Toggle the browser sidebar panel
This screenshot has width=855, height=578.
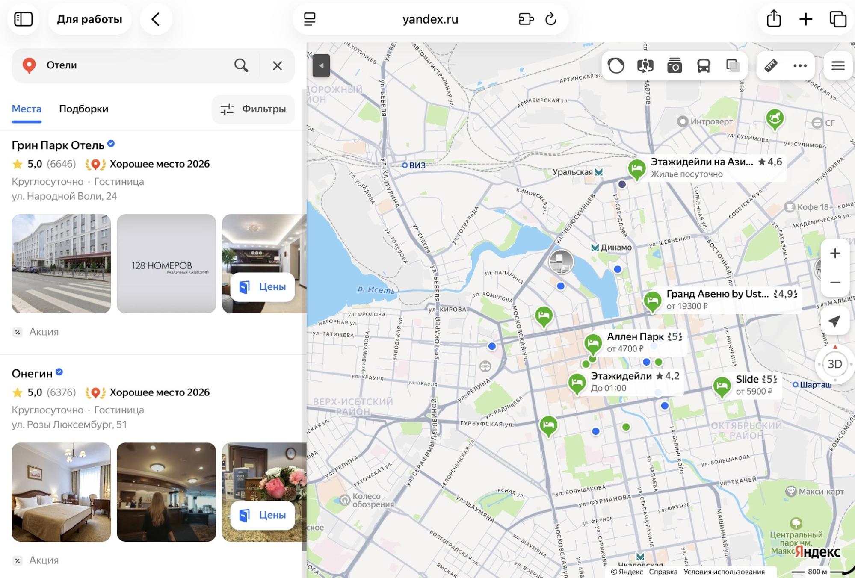coord(24,19)
